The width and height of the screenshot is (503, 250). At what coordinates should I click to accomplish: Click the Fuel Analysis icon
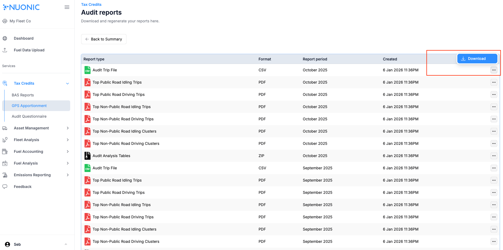5,163
